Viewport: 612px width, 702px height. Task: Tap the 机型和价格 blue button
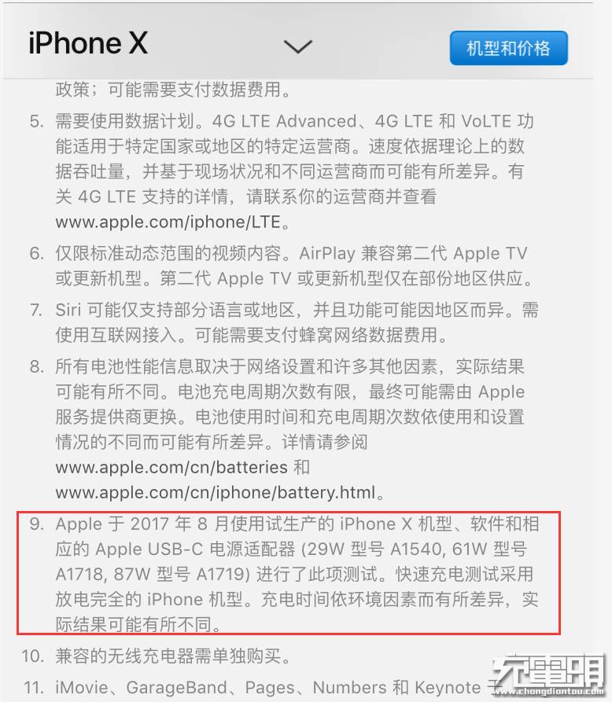point(508,48)
